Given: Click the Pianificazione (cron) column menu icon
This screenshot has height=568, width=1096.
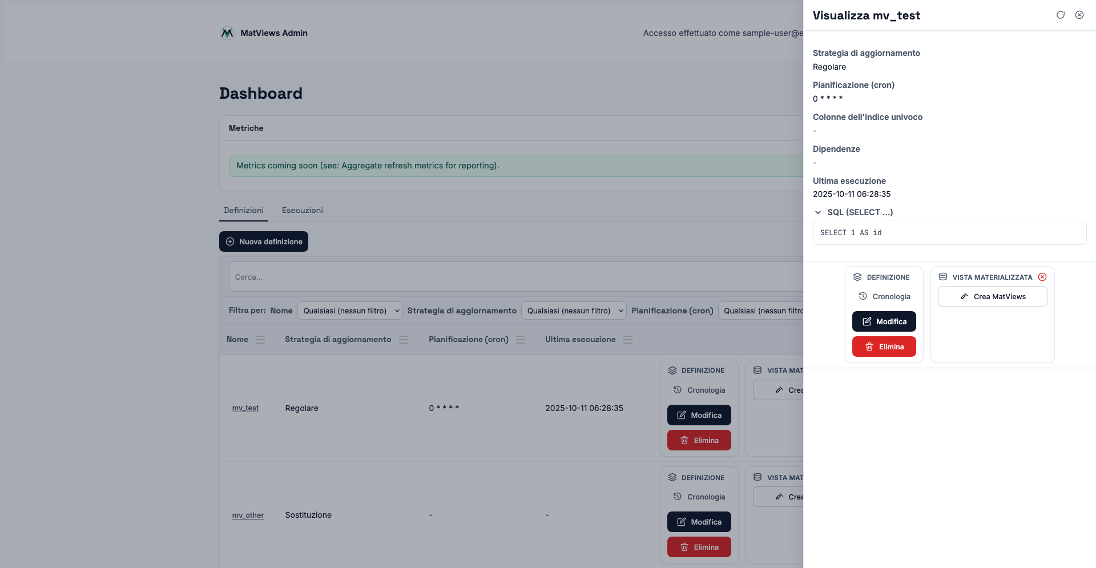Looking at the screenshot, I should pyautogui.click(x=521, y=340).
